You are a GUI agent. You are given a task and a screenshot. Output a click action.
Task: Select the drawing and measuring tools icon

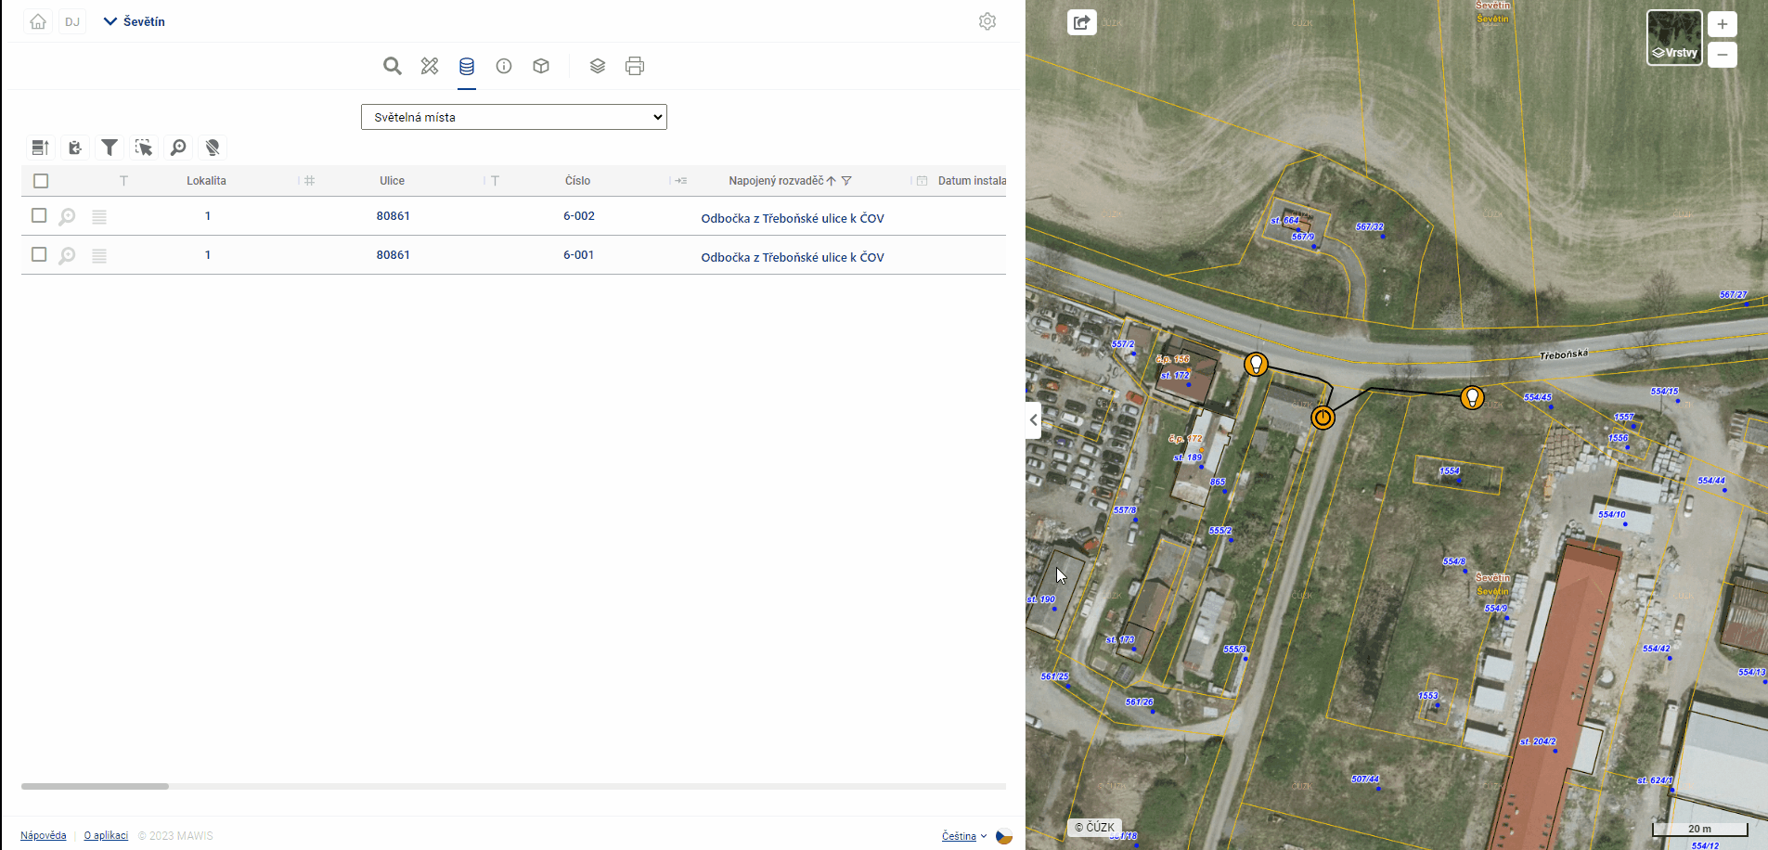(429, 66)
